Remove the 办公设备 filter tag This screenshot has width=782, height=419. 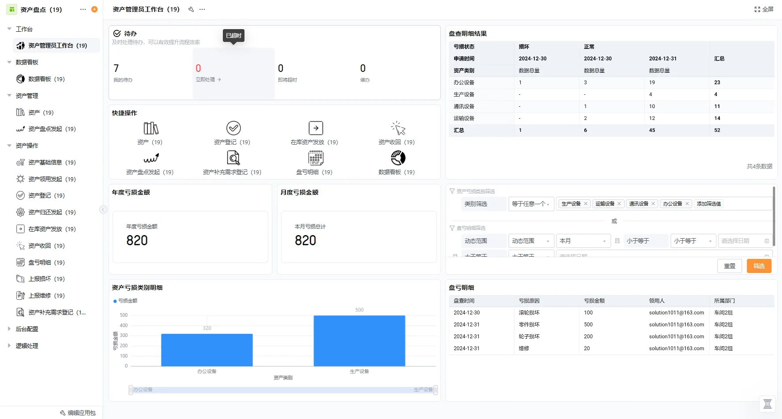pyautogui.click(x=687, y=204)
